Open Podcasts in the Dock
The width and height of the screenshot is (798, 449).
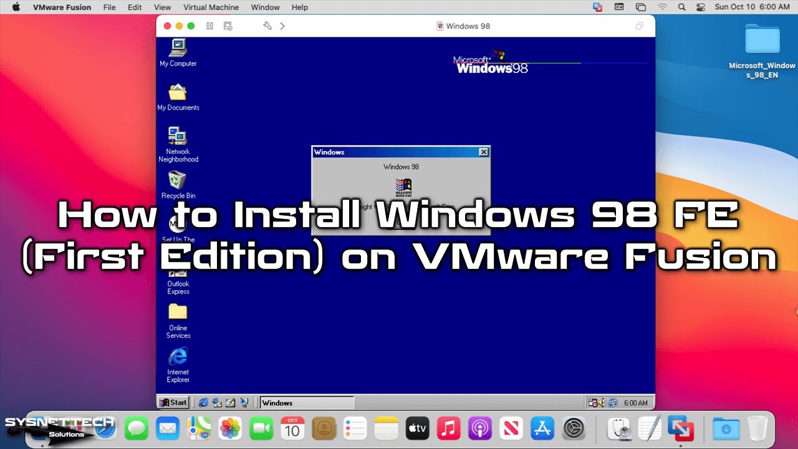pyautogui.click(x=480, y=428)
